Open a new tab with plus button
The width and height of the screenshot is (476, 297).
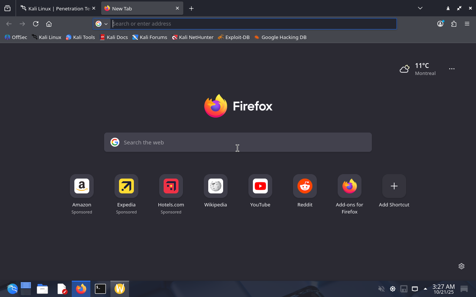pyautogui.click(x=191, y=8)
